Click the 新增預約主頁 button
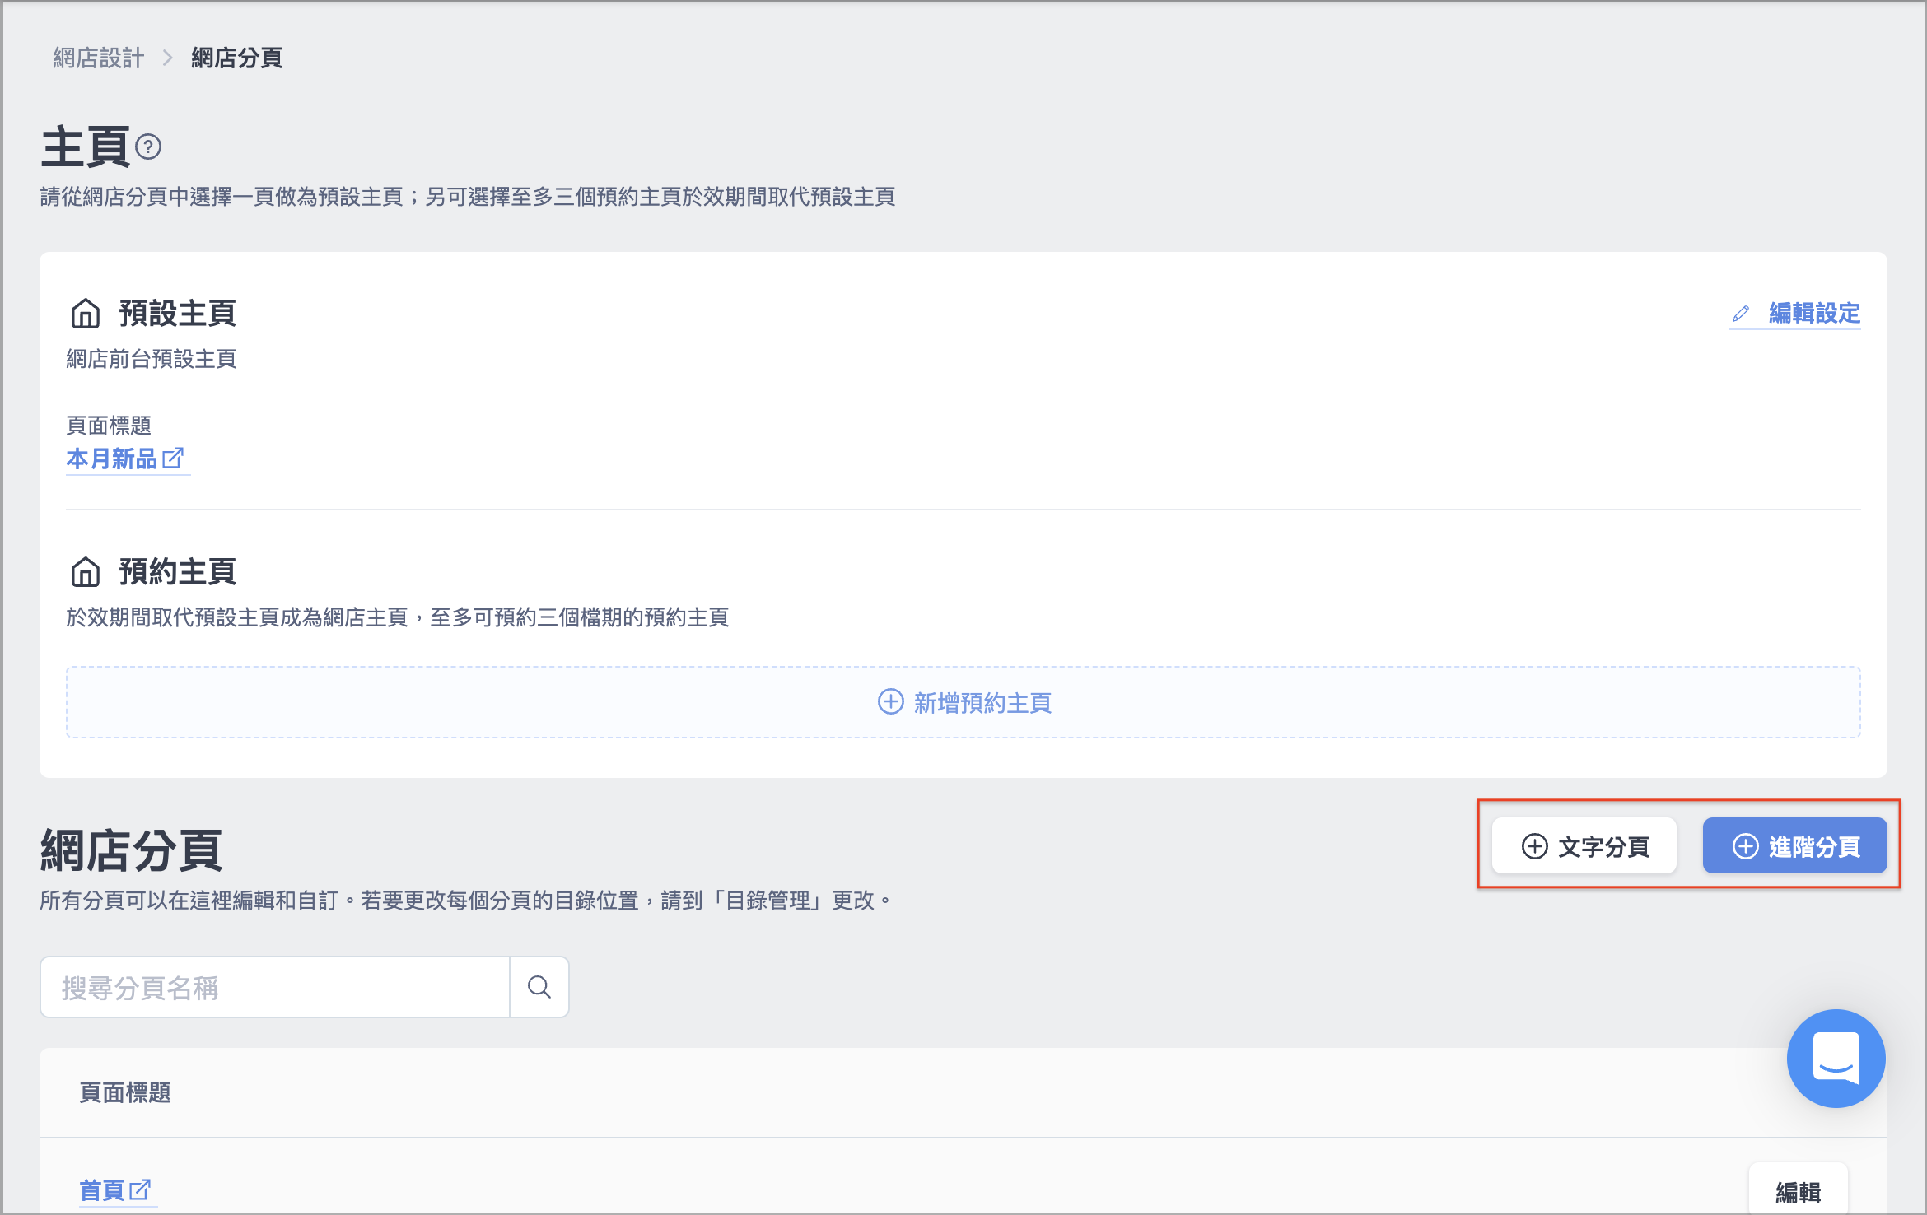Viewport: 1927px width, 1215px height. (963, 702)
